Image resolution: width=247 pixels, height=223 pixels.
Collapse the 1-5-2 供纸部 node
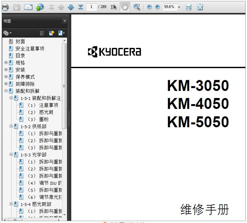11,126
